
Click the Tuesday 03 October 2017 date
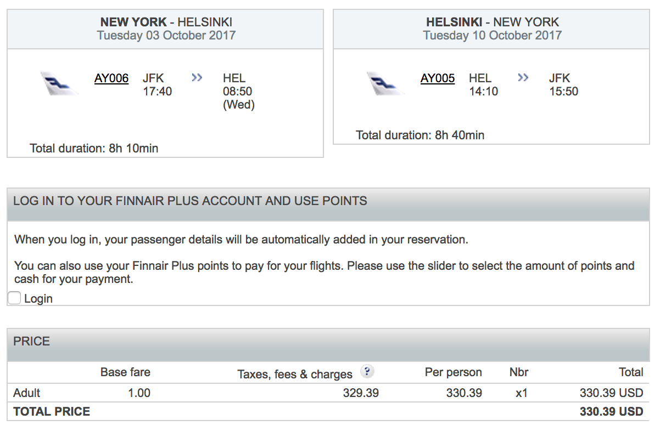pos(166,36)
